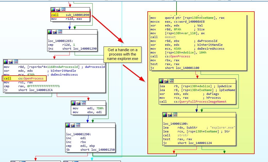Open color palette icon on loc_140001265 node
268x162 pixels.
coord(50,32)
